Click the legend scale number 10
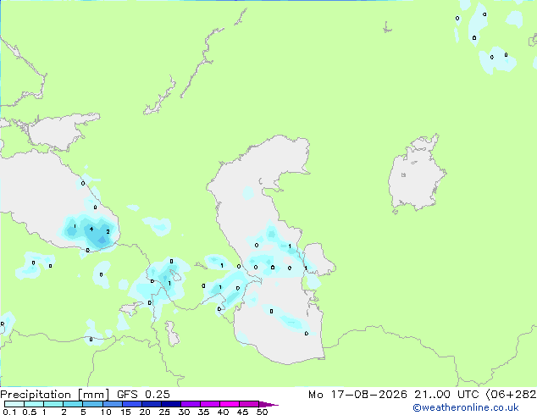Image resolution: width=537 pixels, height=415 pixels. coord(106,412)
